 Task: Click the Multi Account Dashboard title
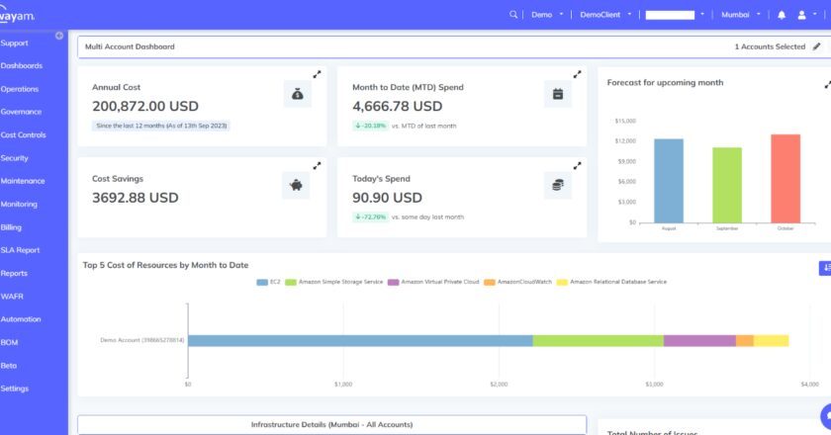(130, 46)
